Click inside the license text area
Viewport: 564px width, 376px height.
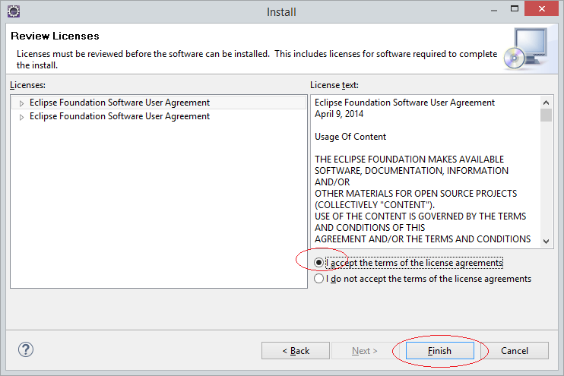[426, 171]
